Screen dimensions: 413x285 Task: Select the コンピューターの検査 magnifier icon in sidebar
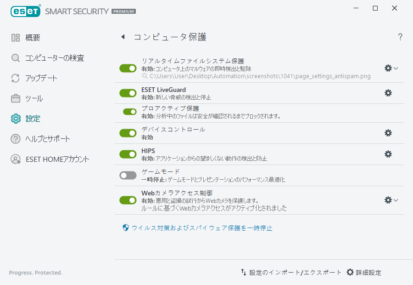tap(14, 58)
